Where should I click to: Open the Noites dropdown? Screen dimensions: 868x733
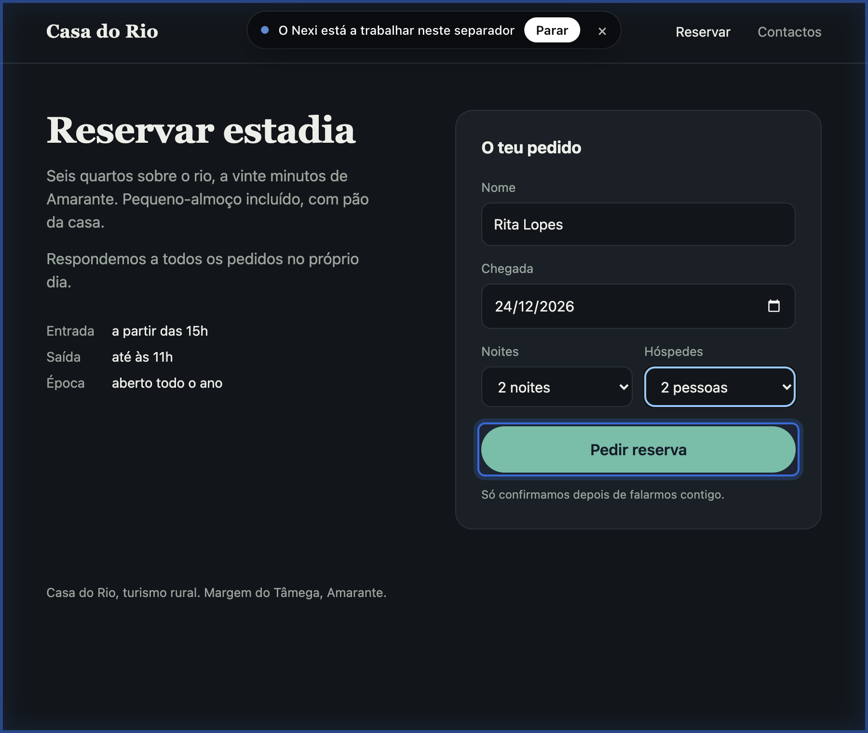click(x=556, y=387)
